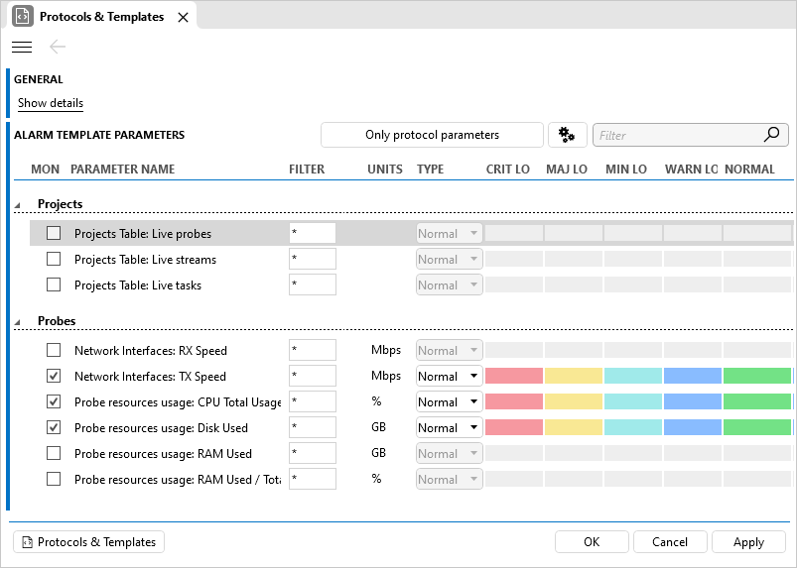Collapse the Projects group
This screenshot has width=797, height=568.
(x=18, y=205)
